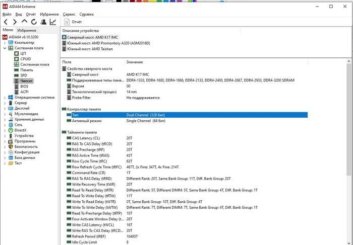Image resolution: width=353 pixels, height=245 pixels.
Task: Click the Компьютер monitor icon
Action: pos(11,42)
